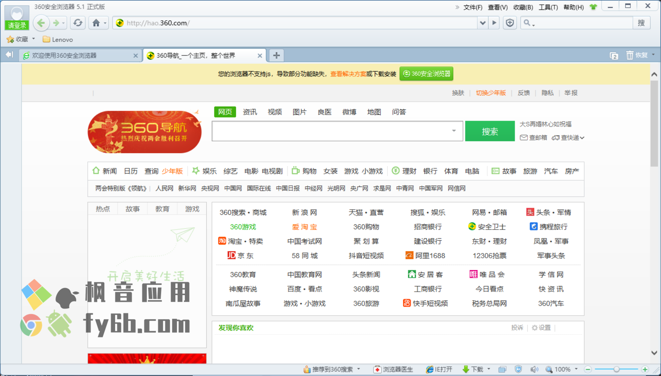Viewport: 661px width, 376px height.
Task: Click the 360导航 logo banner
Action: tap(145, 132)
